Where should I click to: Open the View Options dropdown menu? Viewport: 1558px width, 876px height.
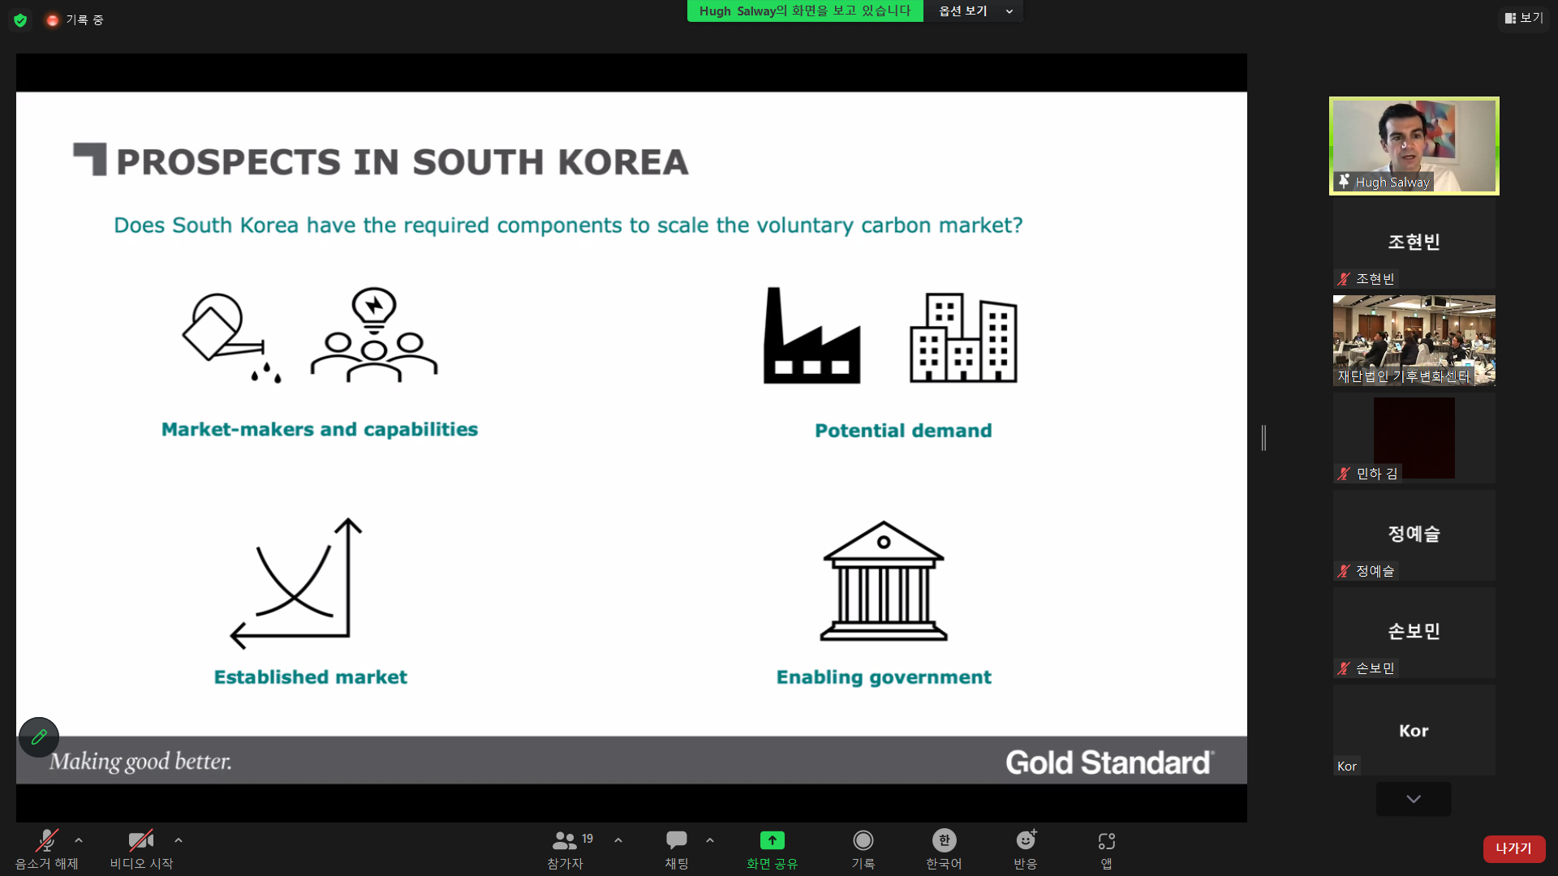tap(974, 11)
